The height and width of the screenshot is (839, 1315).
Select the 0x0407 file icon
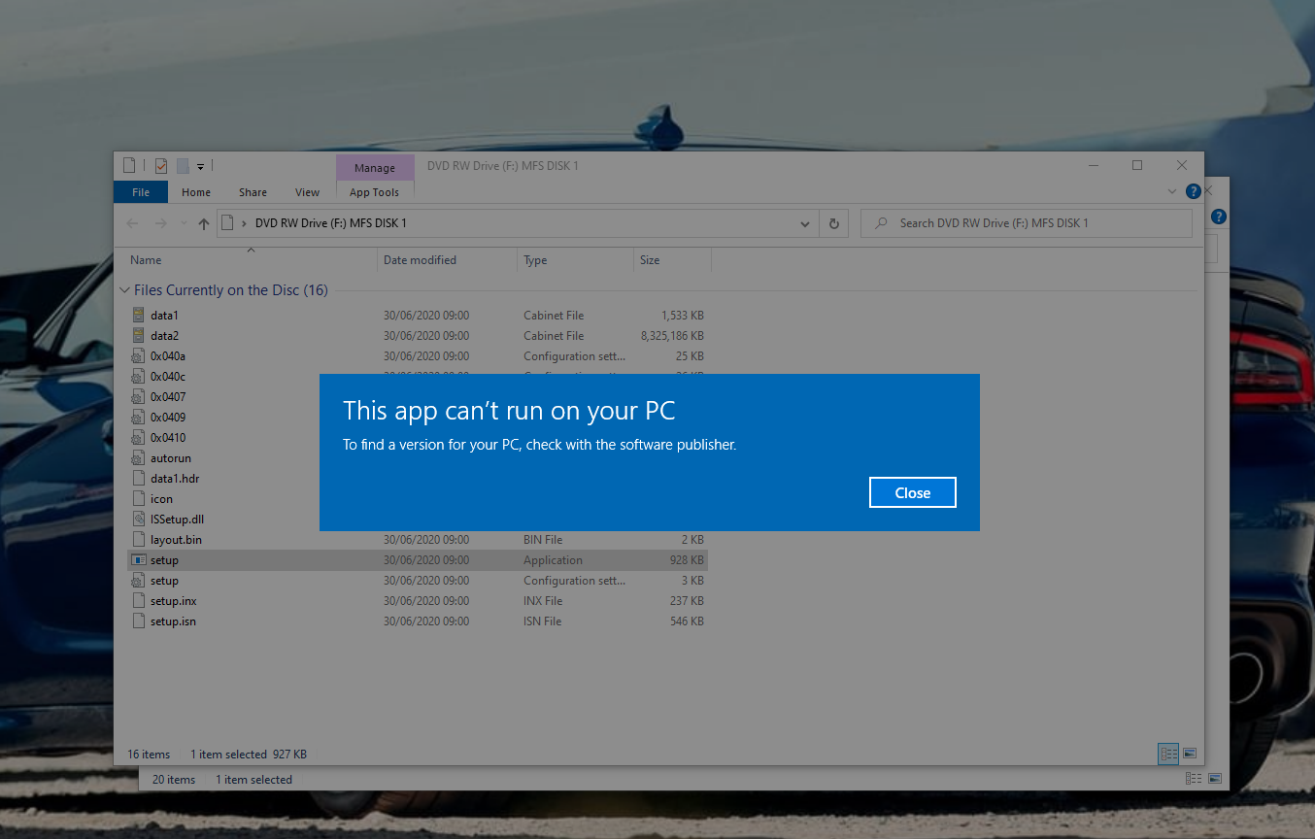point(138,397)
